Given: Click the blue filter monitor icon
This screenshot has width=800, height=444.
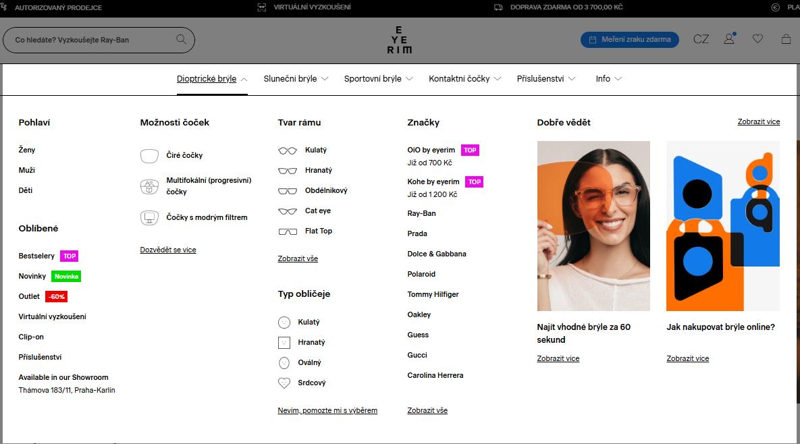Looking at the screenshot, I should (149, 218).
